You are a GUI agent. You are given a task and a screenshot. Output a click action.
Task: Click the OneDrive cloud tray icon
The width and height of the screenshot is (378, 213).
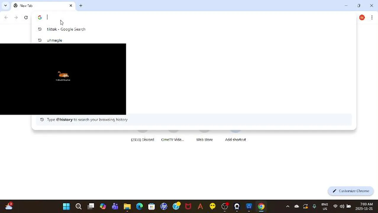tap(297, 206)
